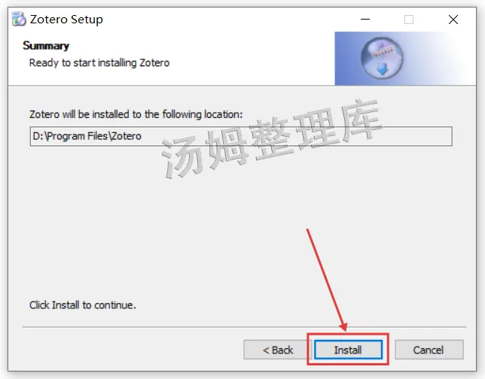
Task: Click the D:\Program Files\Zotero path field
Action: point(241,136)
